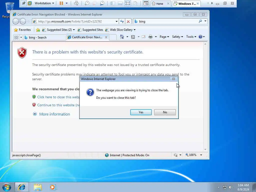256x192 pixels.
Task: Enter full screen mode in VMware toolbar
Action: pyautogui.click(x=128, y=3)
